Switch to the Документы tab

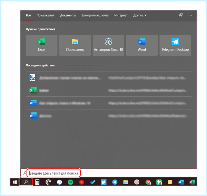(68, 16)
